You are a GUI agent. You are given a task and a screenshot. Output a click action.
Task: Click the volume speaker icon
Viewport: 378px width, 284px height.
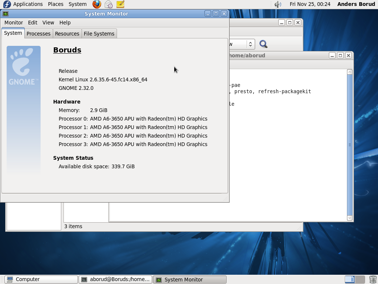click(278, 4)
